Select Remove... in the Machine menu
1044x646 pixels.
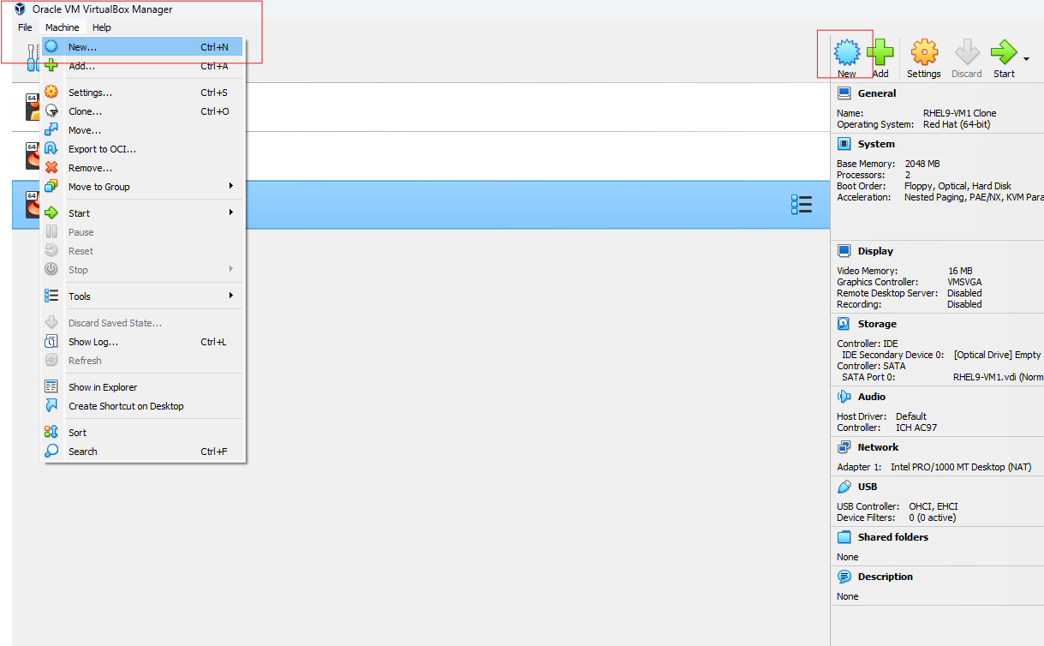tap(143, 168)
